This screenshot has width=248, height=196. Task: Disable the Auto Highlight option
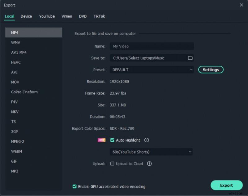click(112, 140)
